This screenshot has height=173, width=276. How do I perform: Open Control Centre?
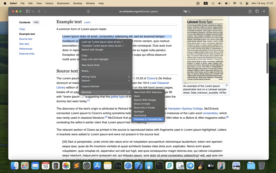pyautogui.click(x=247, y=3)
